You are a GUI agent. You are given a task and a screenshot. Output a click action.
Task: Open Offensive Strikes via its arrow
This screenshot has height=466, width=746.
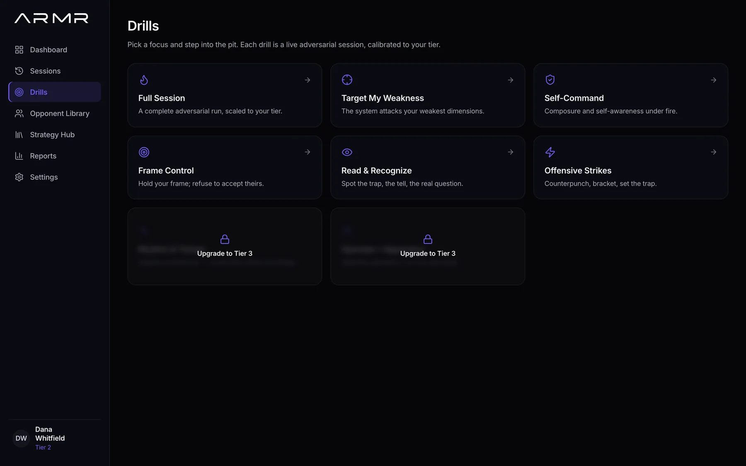[714, 152]
